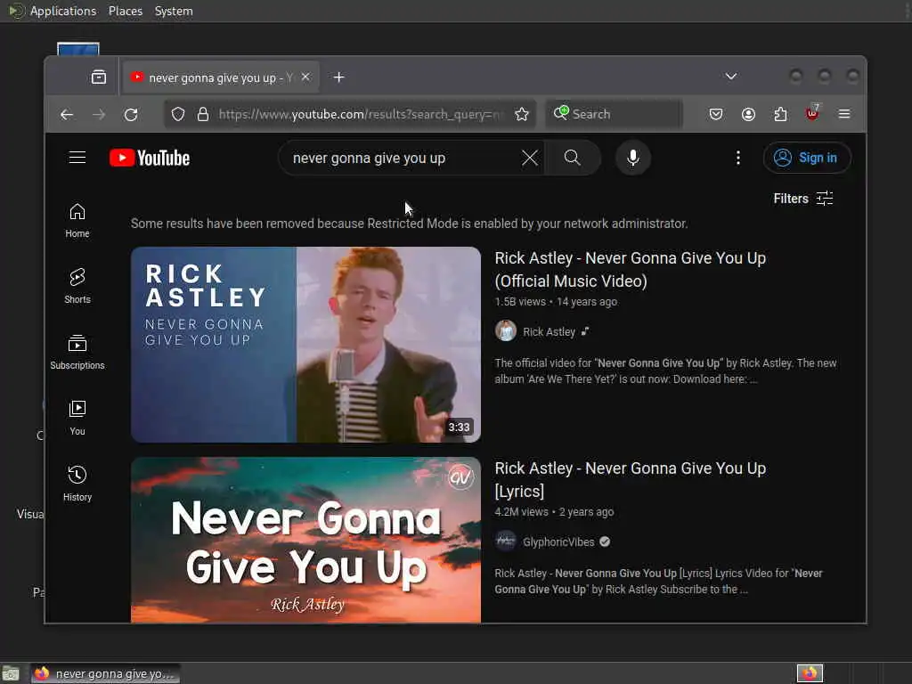Click the Restricted Mode notice text
Viewport: 912px width, 684px height.
(x=409, y=224)
